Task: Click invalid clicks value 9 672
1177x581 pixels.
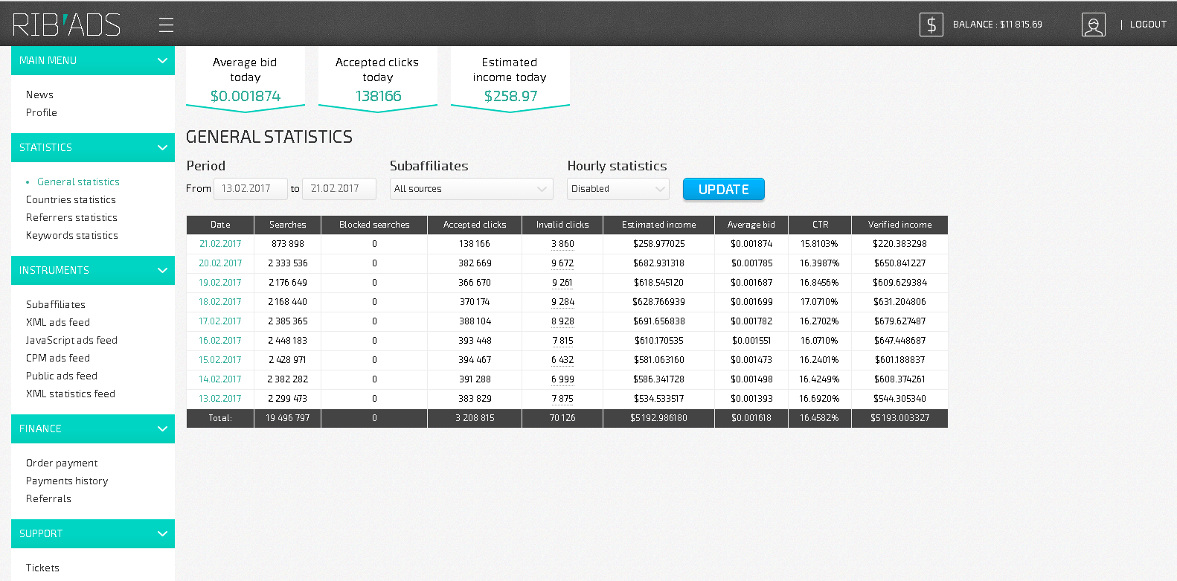Action: [x=562, y=263]
